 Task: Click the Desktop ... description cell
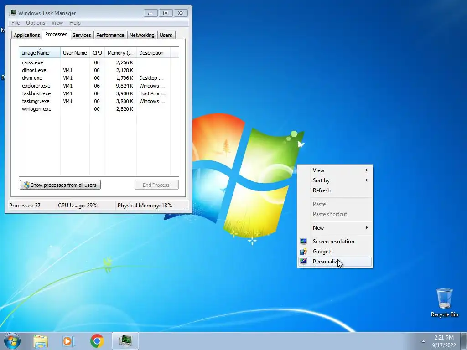[x=151, y=78]
